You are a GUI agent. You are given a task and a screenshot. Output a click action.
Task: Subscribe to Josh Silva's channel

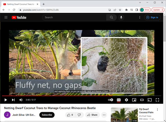click(x=47, y=115)
